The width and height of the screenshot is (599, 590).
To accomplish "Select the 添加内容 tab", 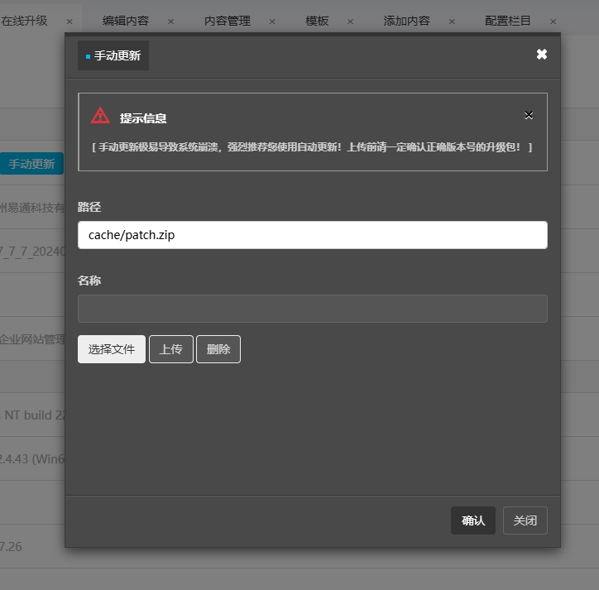I will pyautogui.click(x=406, y=22).
